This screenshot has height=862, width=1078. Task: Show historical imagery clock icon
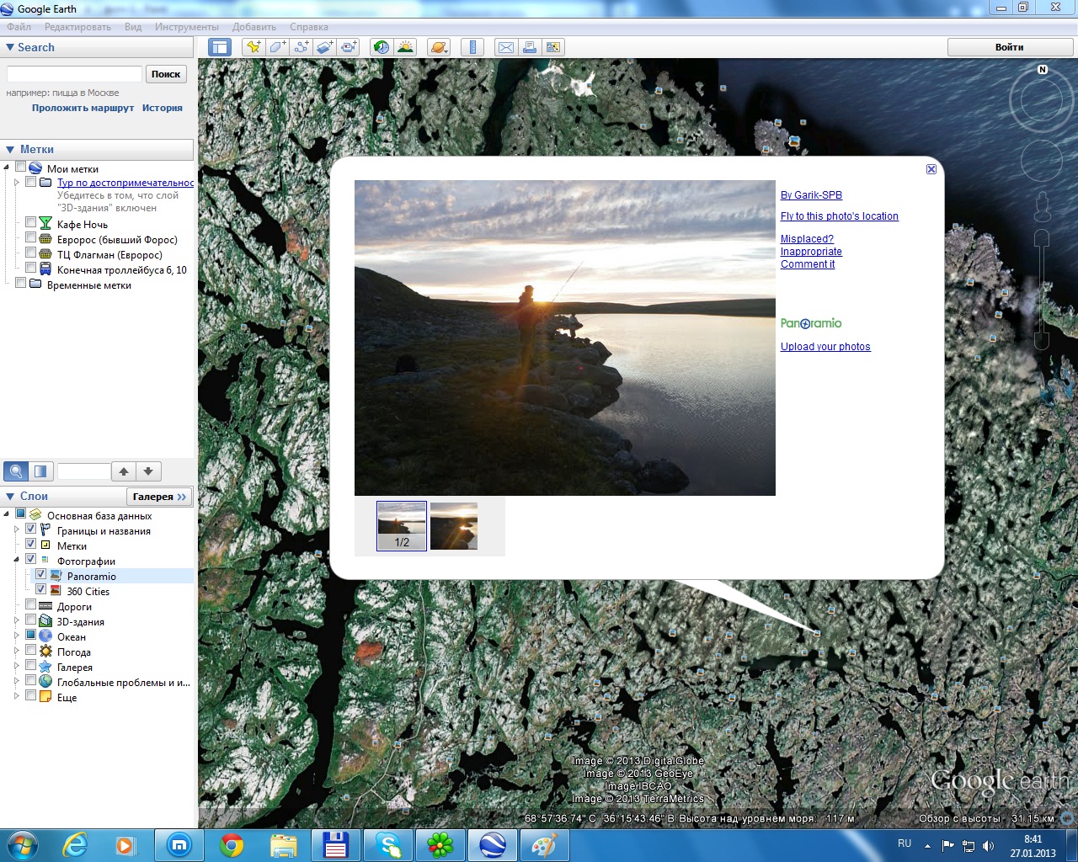(x=382, y=47)
